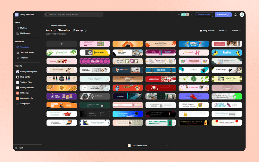
Task: Open the workspace switcher chevron
Action: pyautogui.click(x=38, y=15)
